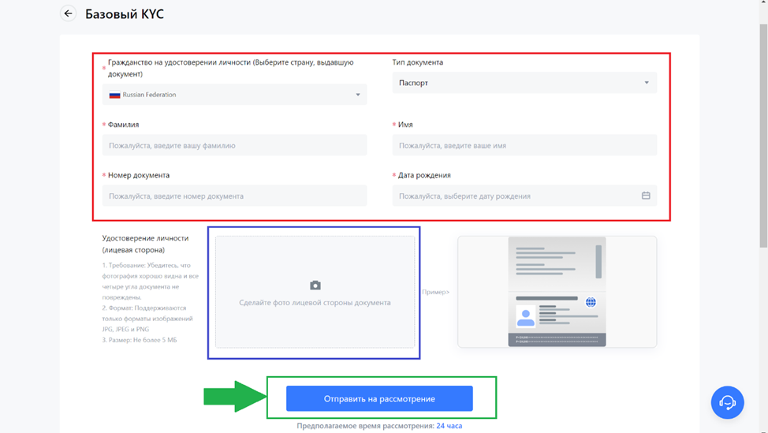This screenshot has height=433, width=768.
Task: Focus the Имя input field
Action: tap(524, 145)
